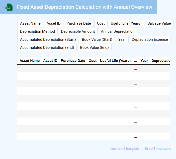Viewport: 176px width, 159px height.
Task: Select the Asset Name tag
Action: (x=30, y=23)
